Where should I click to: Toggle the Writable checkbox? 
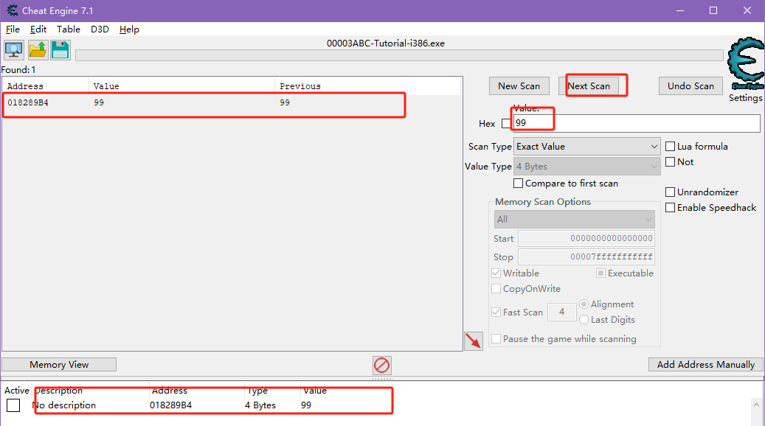pyautogui.click(x=496, y=273)
